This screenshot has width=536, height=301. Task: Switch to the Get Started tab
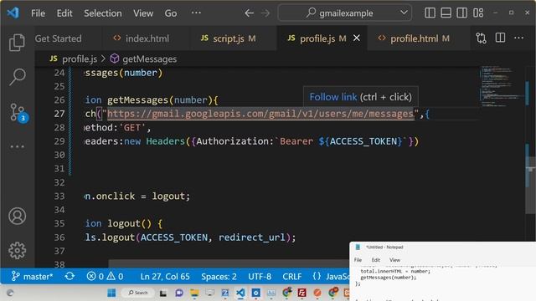pos(58,38)
